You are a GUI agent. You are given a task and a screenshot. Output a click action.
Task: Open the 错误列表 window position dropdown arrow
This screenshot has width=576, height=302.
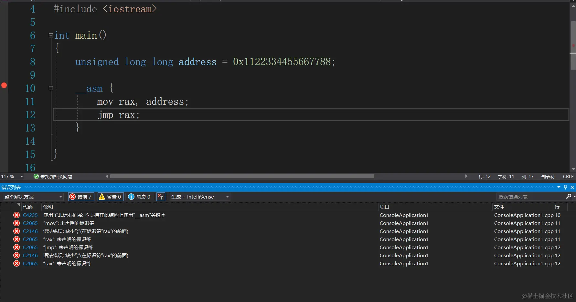(559, 187)
